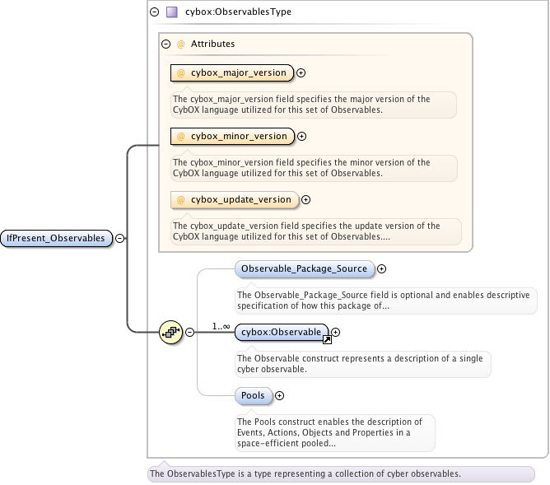Collapse the Attributes section

coord(165,44)
